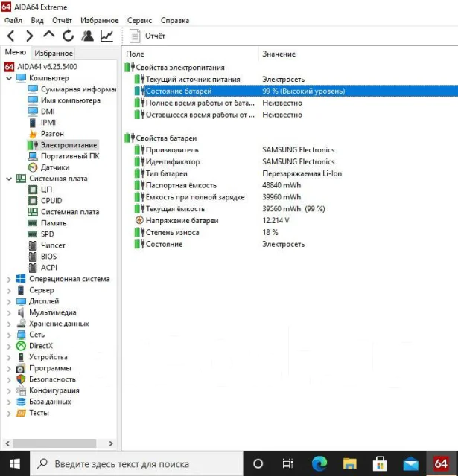Click the IPMI server icon

[x=33, y=123]
